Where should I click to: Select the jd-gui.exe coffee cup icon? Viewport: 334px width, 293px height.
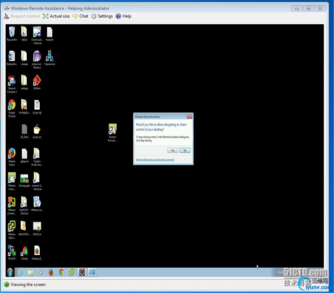(37, 131)
